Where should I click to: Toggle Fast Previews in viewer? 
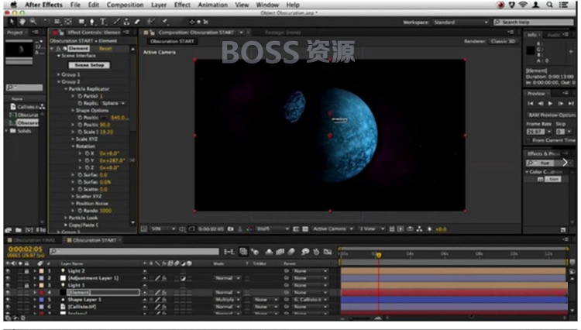[401, 229]
